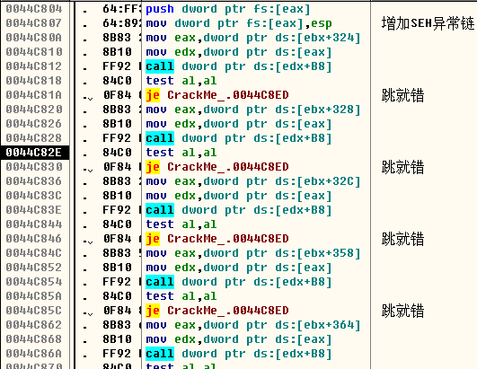Screen dimensions: 477x369
Task: Click comment '跳就错' on row 0044C830
Action: 402,167
